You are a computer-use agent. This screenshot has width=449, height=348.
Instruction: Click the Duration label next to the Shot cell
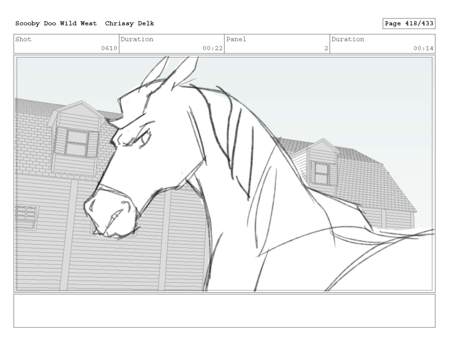tap(137, 39)
